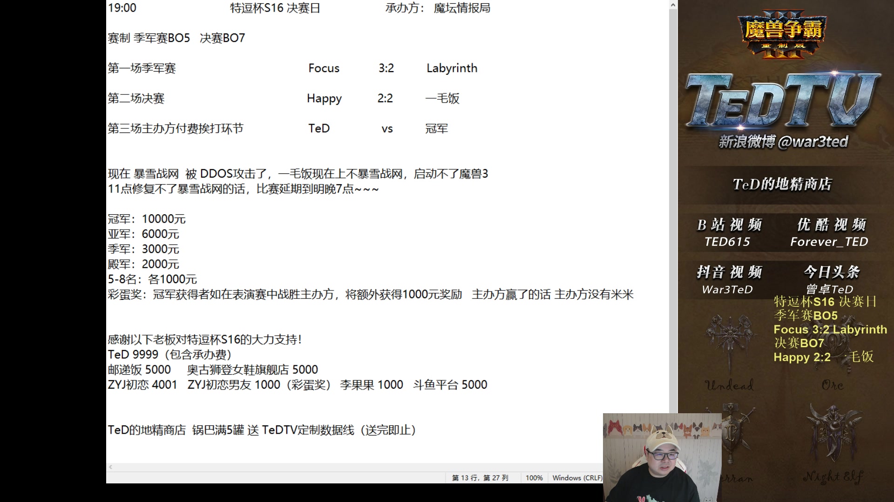This screenshot has height=502, width=894.
Task: Click B站视频 TED615 link
Action: [729, 233]
